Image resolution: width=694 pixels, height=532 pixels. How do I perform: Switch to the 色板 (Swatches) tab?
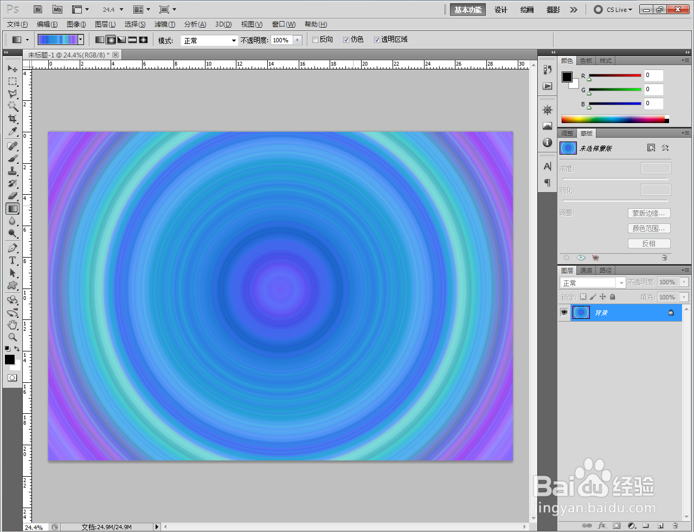point(586,61)
